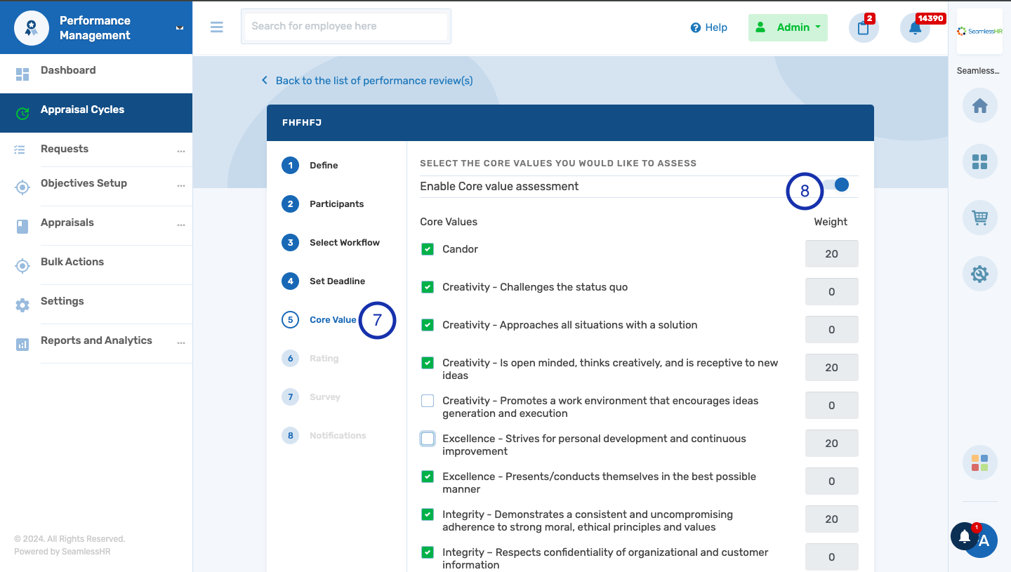Open the Rating step
Screen dimensions: 1011x572
coord(324,359)
